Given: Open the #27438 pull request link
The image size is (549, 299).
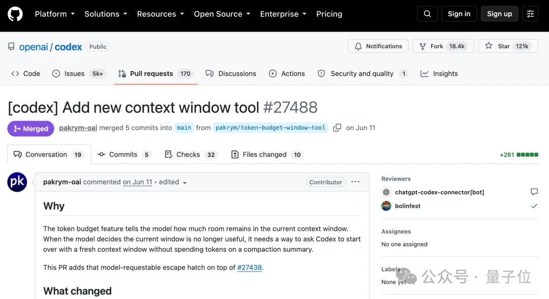Looking at the screenshot, I should 249,267.
